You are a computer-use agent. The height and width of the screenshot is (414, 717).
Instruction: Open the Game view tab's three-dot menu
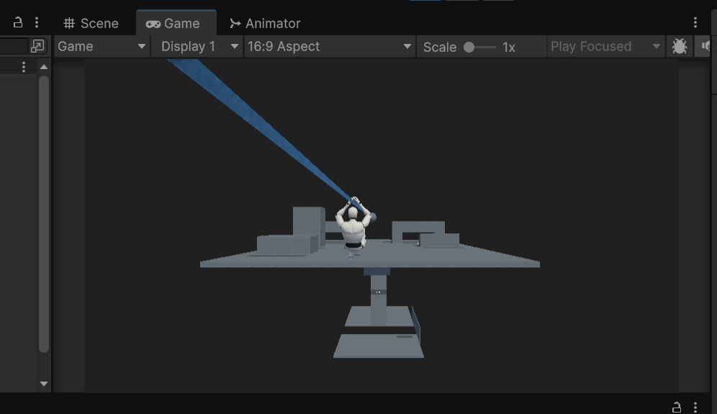[695, 23]
